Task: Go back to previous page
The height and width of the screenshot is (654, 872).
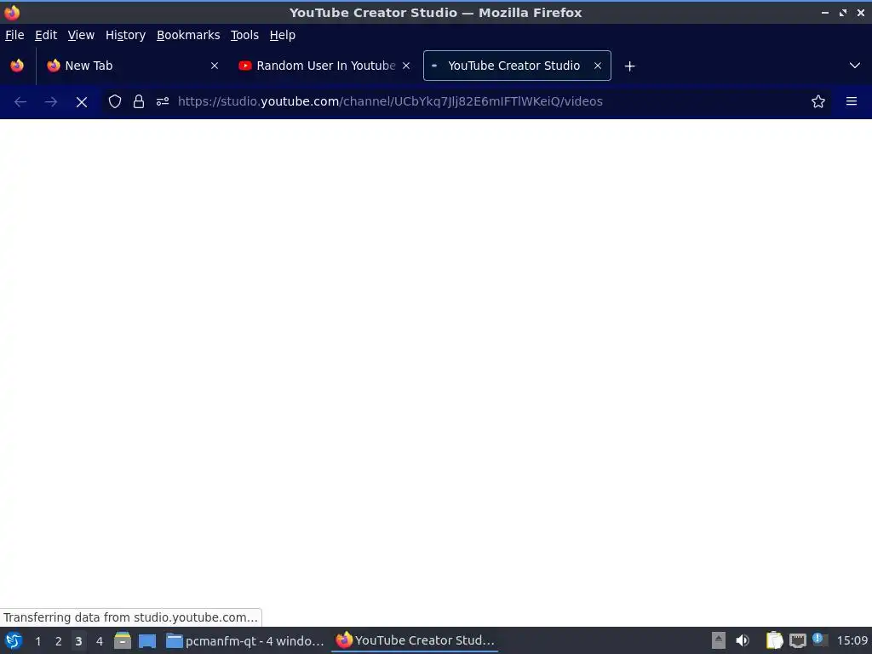Action: point(20,102)
